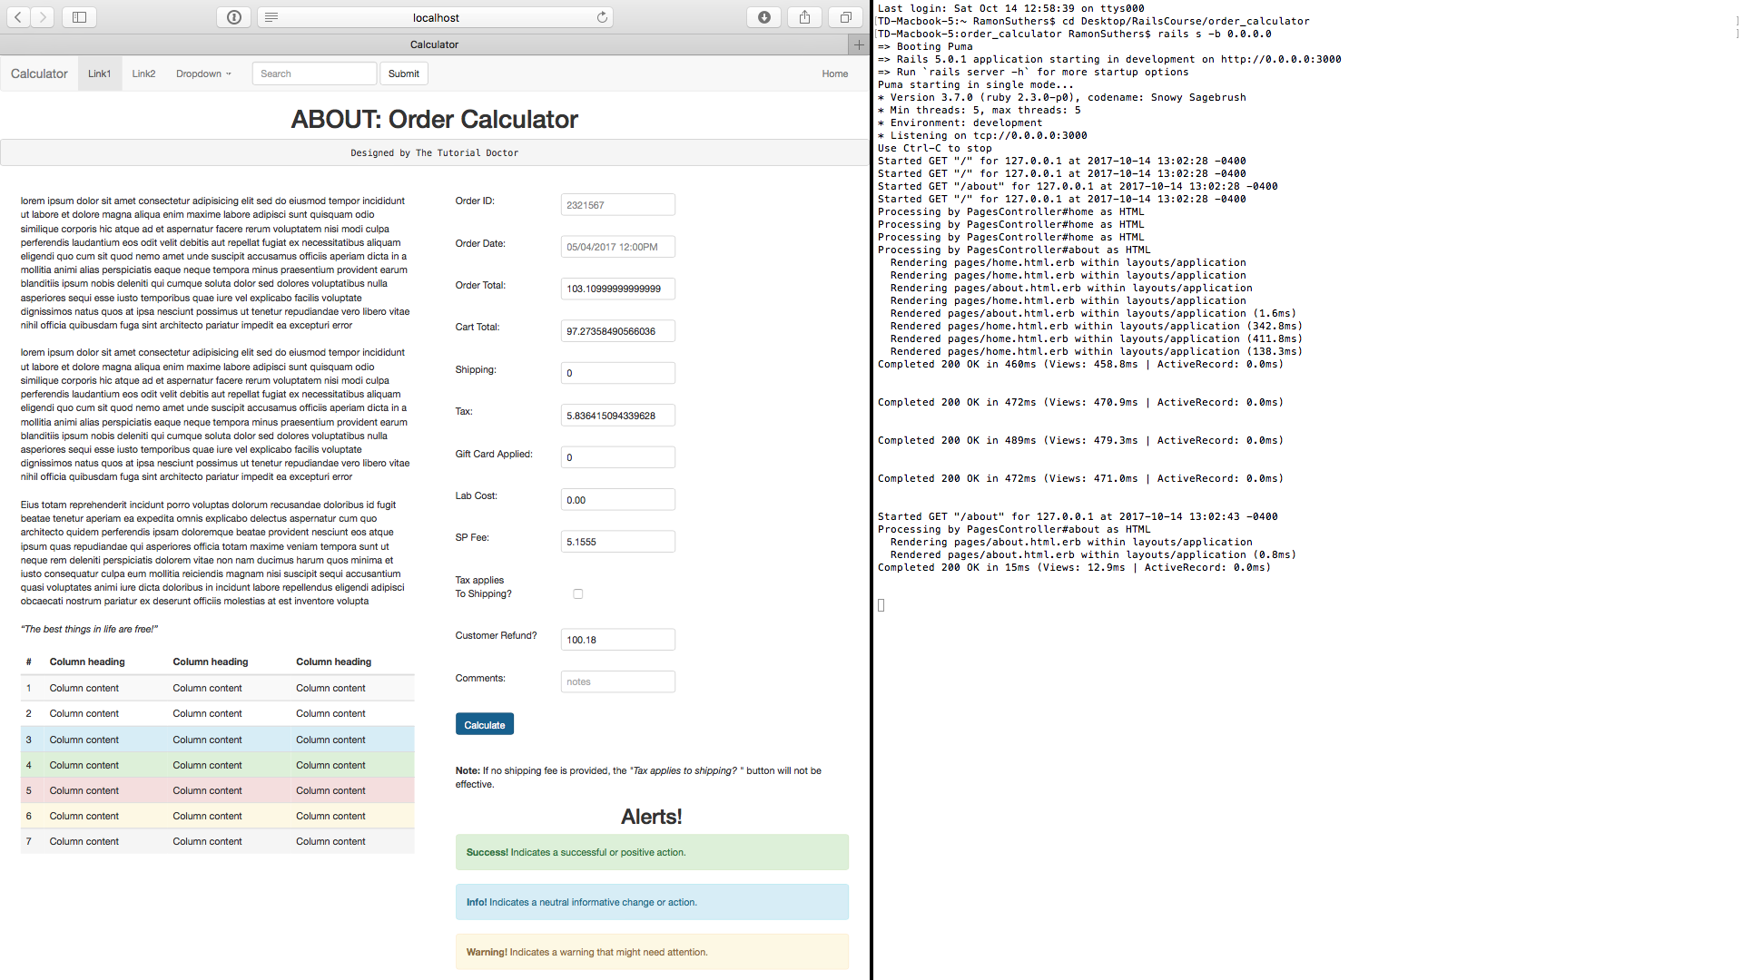This screenshot has height=980, width=1743.
Task: Toggle Tax applies To Shipping checkbox
Action: (x=577, y=594)
